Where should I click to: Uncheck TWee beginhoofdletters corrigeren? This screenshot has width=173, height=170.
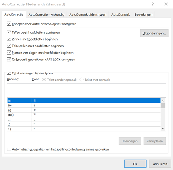pos(9,32)
